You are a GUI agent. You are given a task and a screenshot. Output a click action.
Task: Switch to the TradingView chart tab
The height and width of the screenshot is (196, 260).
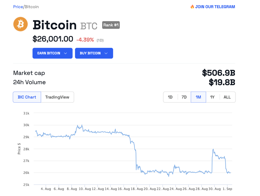58,97
